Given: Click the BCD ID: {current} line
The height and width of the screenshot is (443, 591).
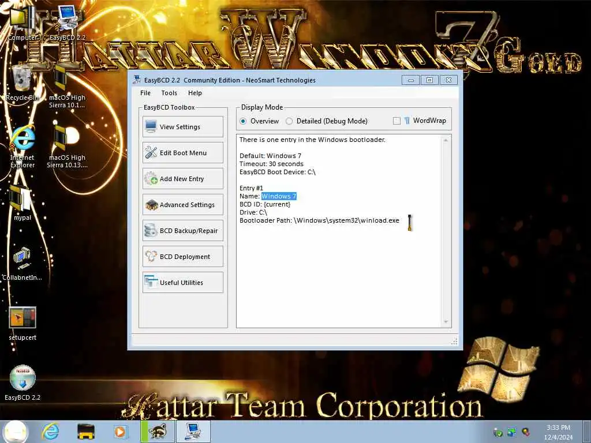Looking at the screenshot, I should (x=265, y=204).
